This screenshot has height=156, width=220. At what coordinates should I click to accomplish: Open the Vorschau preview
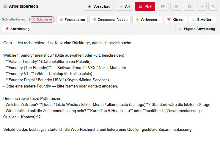click(x=99, y=7)
